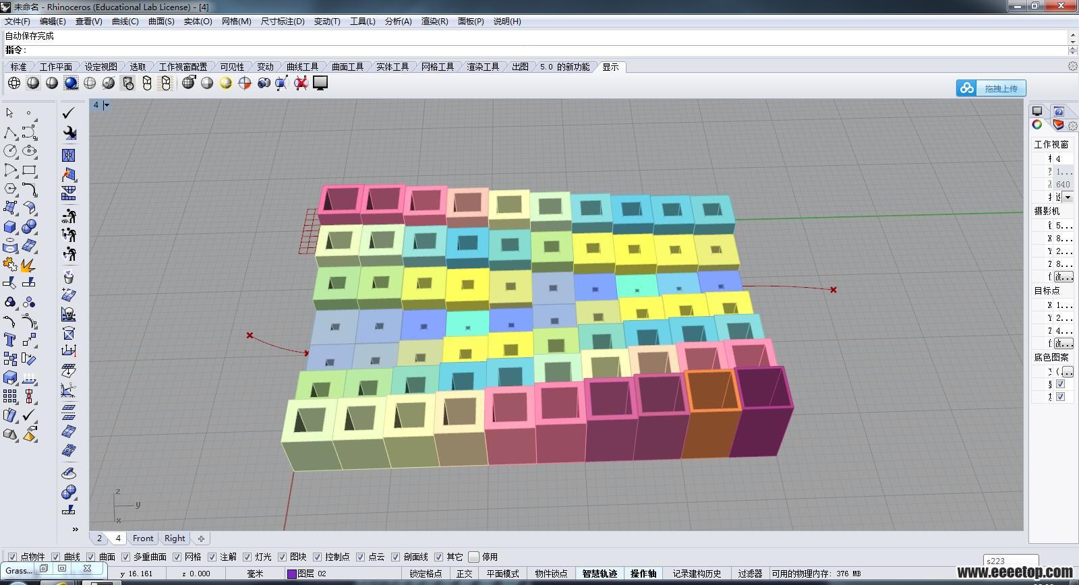This screenshot has width=1079, height=585.
Task: Switch to the 实体工具 toolbar tab
Action: click(392, 67)
